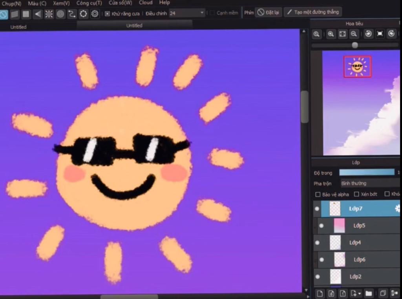Screen dimensions: 402x299
Task: Select layer Lớp6 by its name
Action: tap(360, 259)
